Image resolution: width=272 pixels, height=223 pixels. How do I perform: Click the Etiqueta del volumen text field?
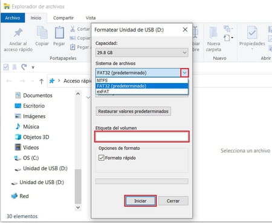click(x=142, y=137)
